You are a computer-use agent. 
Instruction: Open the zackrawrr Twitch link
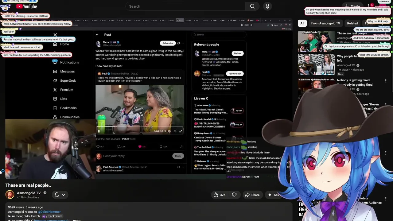click(x=52, y=216)
